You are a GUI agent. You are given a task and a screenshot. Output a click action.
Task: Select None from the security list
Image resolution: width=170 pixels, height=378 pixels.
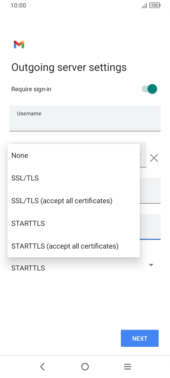click(x=74, y=156)
